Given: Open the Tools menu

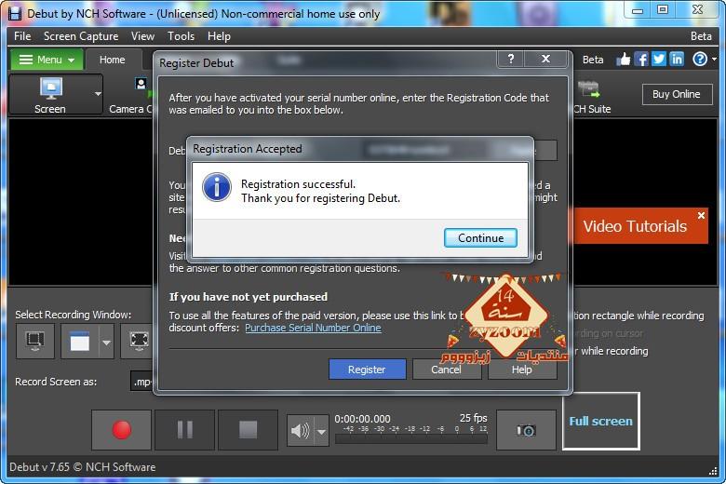Looking at the screenshot, I should click(181, 36).
